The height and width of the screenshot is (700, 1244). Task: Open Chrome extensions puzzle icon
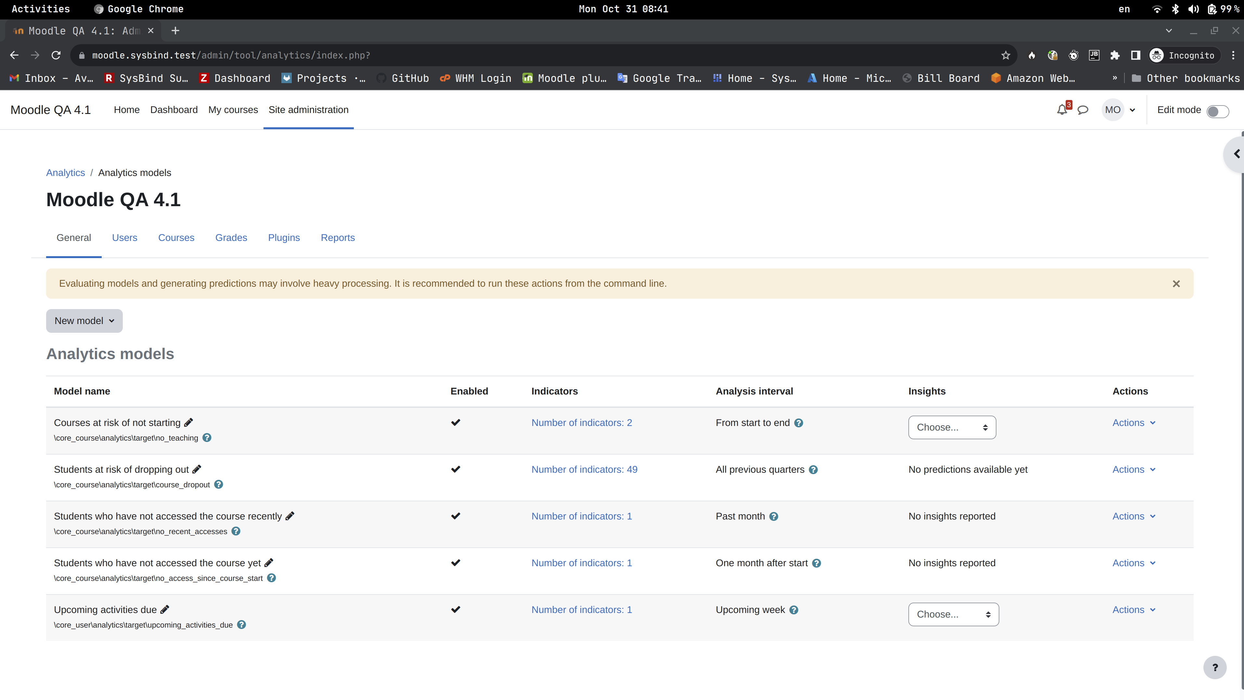pos(1115,56)
